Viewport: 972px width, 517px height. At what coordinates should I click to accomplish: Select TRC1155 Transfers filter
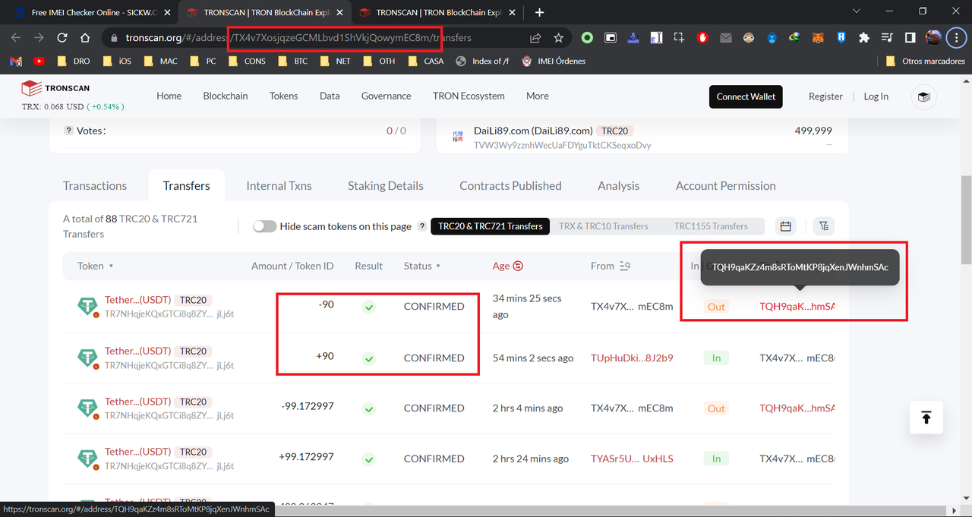711,226
